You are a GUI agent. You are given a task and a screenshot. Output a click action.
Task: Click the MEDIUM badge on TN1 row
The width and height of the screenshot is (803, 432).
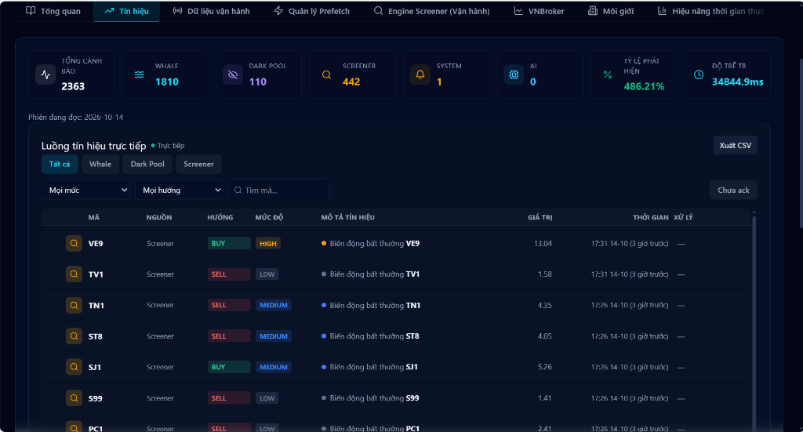[274, 305]
